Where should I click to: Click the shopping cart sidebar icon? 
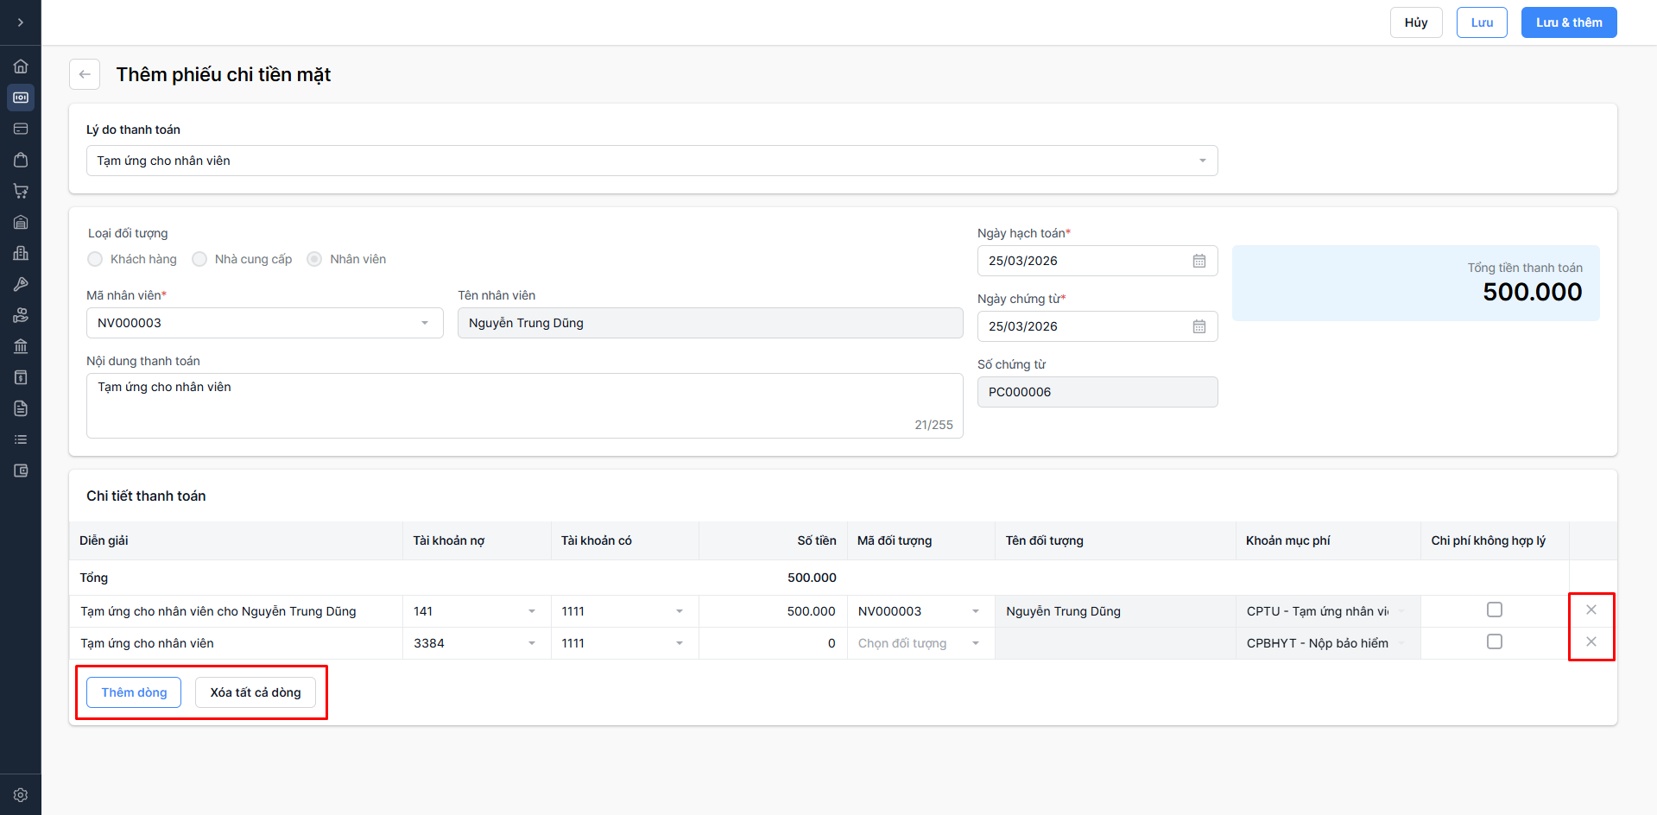(x=21, y=191)
